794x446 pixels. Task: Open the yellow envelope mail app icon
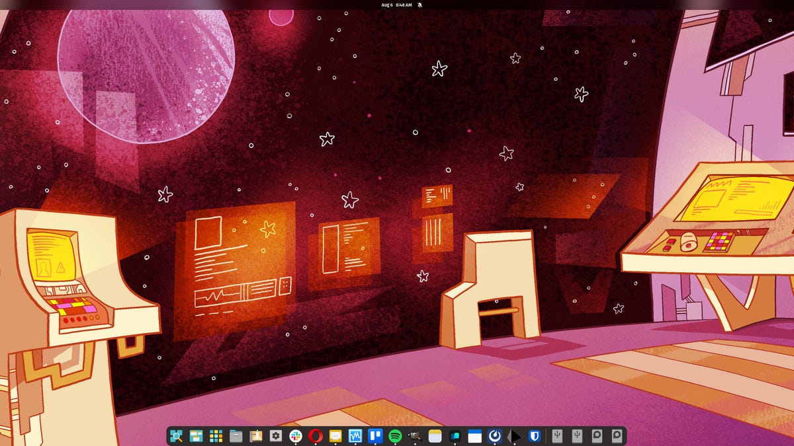pos(335,436)
